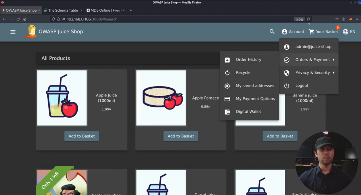Click the 0.89¤ price text
Screen dimensions: 361x195
206,107
